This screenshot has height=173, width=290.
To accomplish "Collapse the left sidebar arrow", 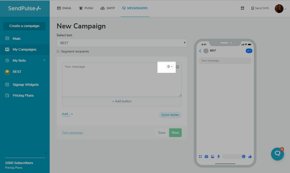I will click(x=46, y=153).
